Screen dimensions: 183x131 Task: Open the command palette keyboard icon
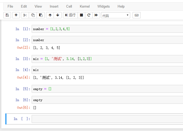[x=136, y=15]
